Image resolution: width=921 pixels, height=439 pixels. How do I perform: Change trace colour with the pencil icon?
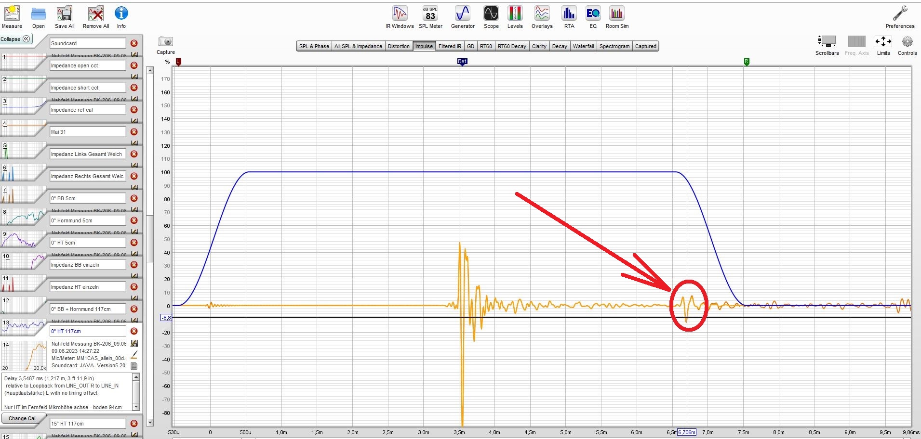tap(134, 355)
